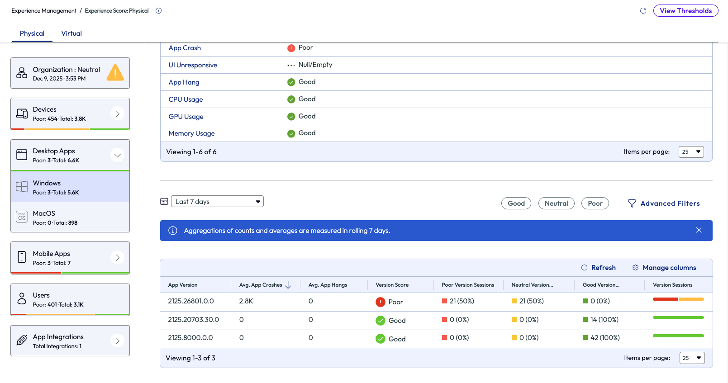Screen dimensions: 728x383
Task: Open items per page dropdown in version table
Action: point(692,358)
